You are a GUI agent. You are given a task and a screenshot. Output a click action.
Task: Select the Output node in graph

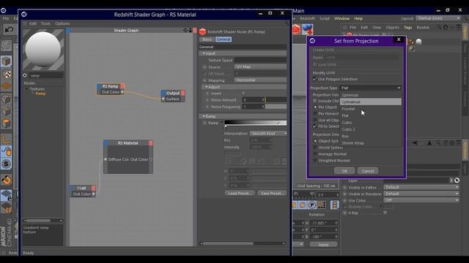(x=173, y=96)
